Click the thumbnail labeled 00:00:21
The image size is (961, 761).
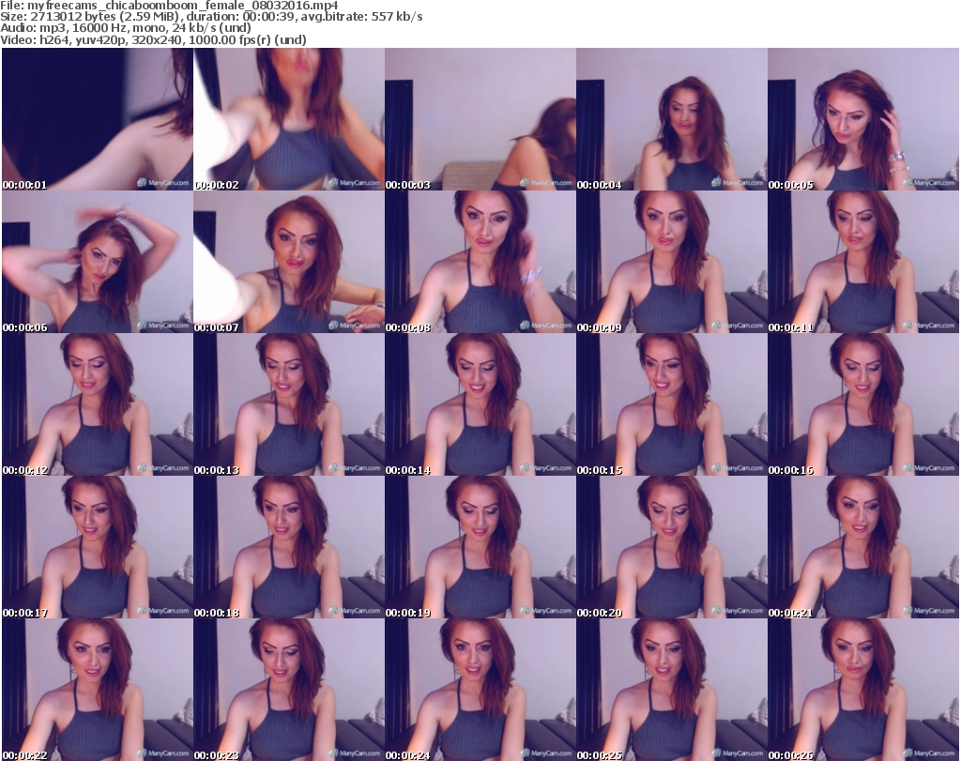tap(863, 548)
